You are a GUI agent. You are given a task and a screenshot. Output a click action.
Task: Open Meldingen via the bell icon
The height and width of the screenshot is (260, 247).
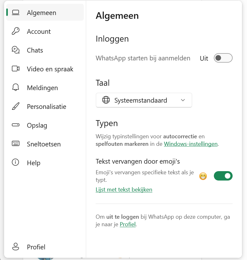click(x=15, y=88)
